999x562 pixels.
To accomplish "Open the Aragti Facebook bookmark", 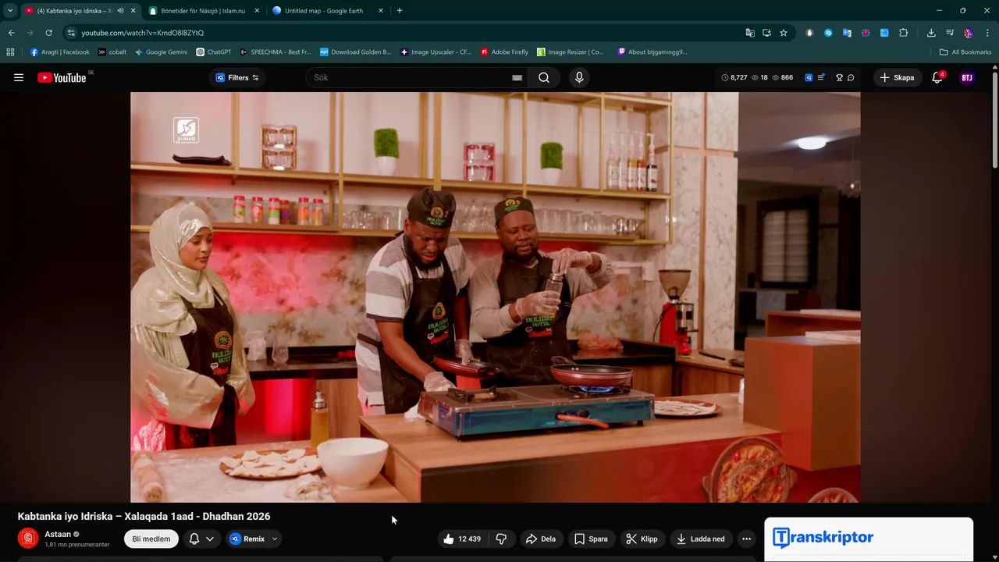I will 59,52.
